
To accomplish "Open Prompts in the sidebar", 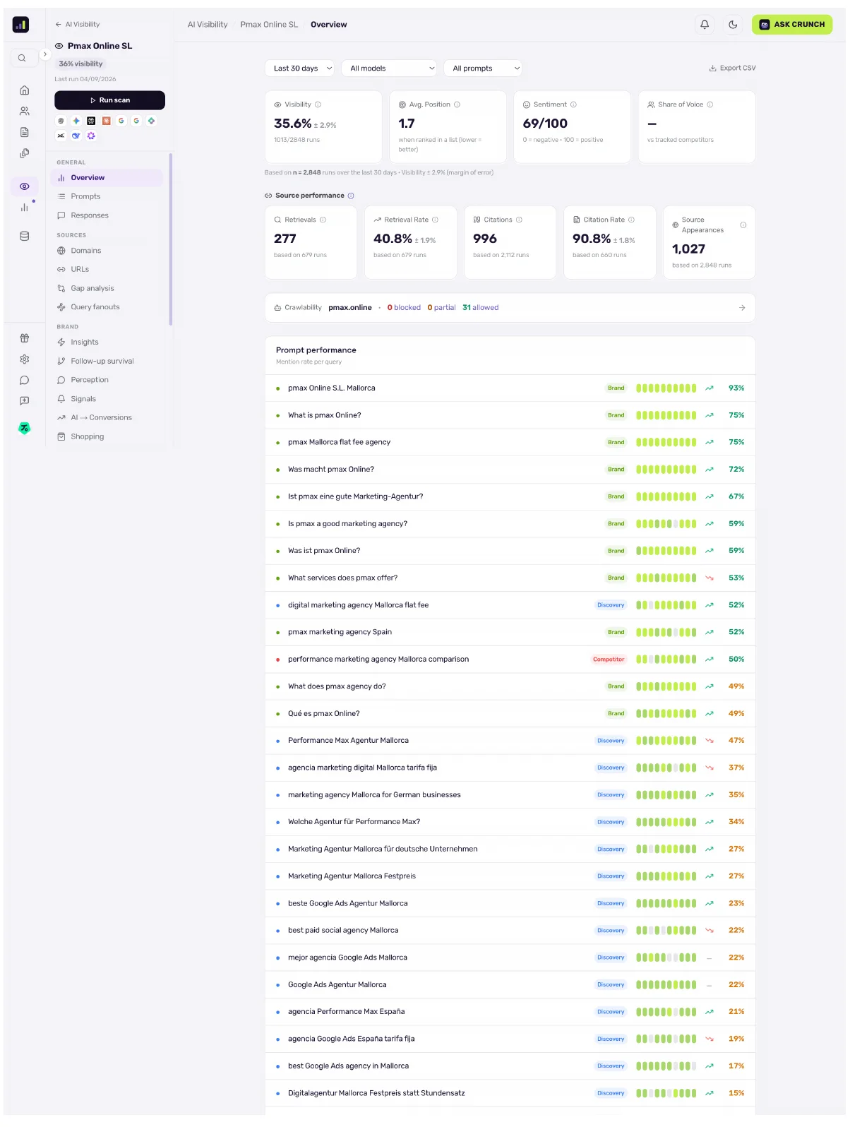I will pos(107,197).
